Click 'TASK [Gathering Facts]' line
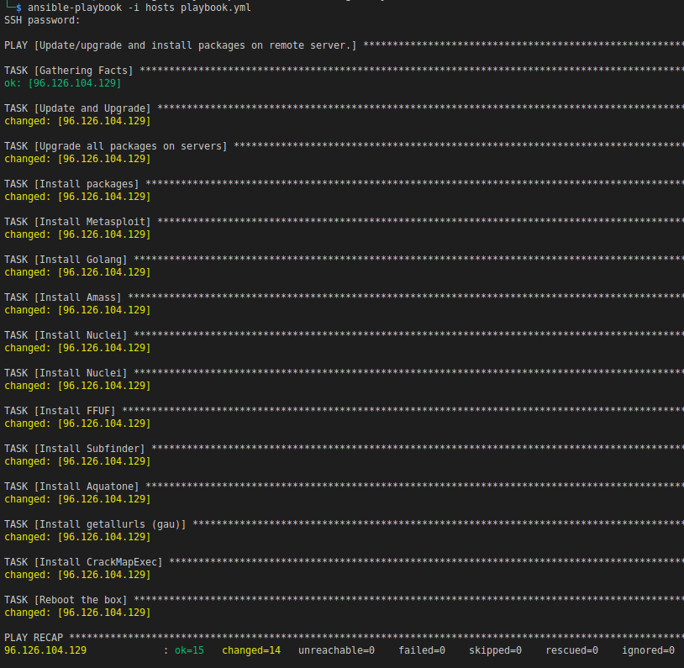Viewport: 684px width, 668px height. (69, 71)
